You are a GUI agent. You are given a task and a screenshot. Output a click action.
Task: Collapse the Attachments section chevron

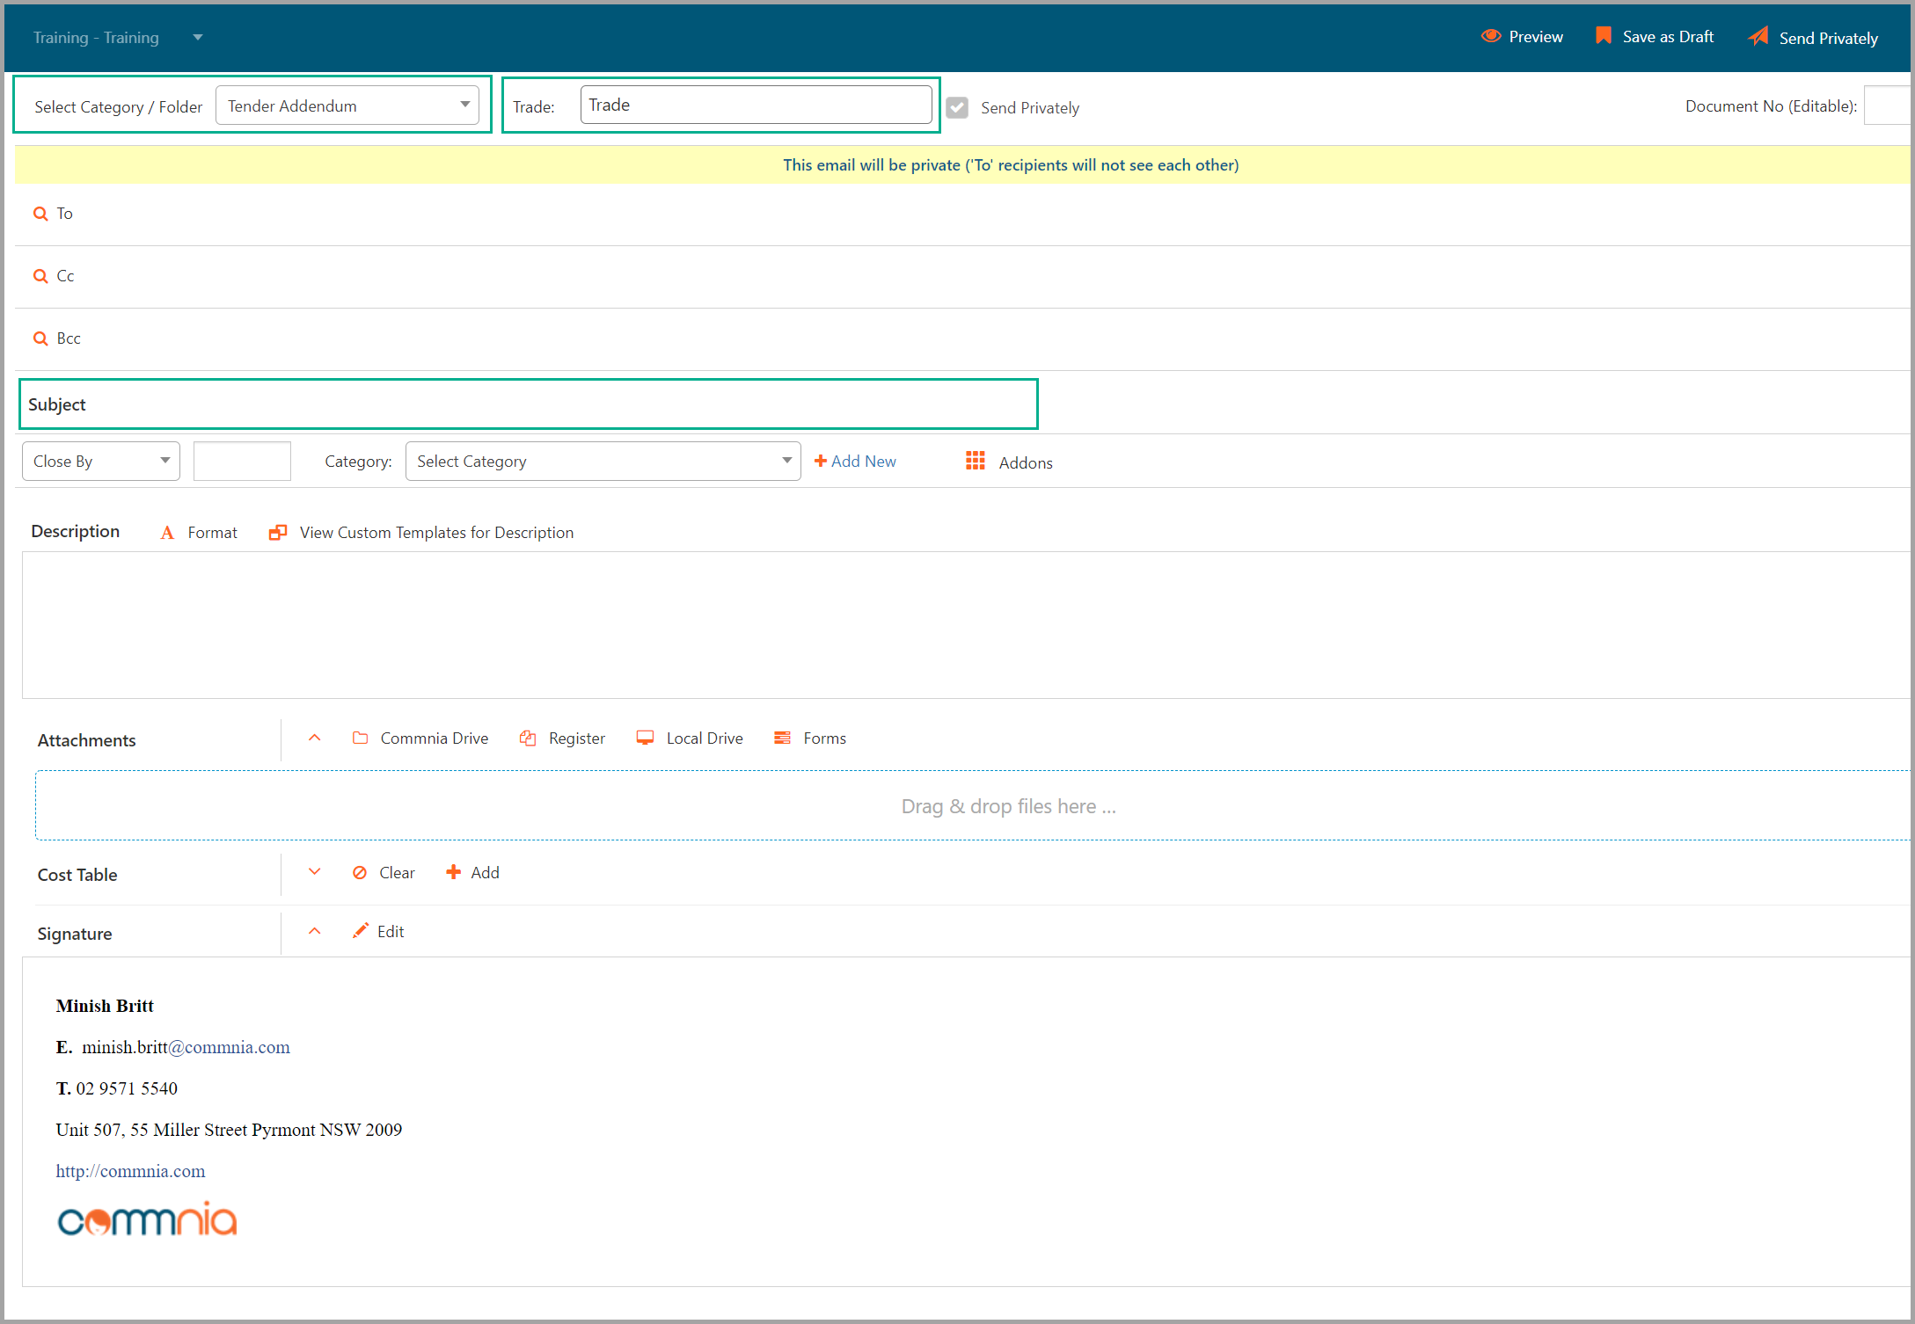coord(314,738)
